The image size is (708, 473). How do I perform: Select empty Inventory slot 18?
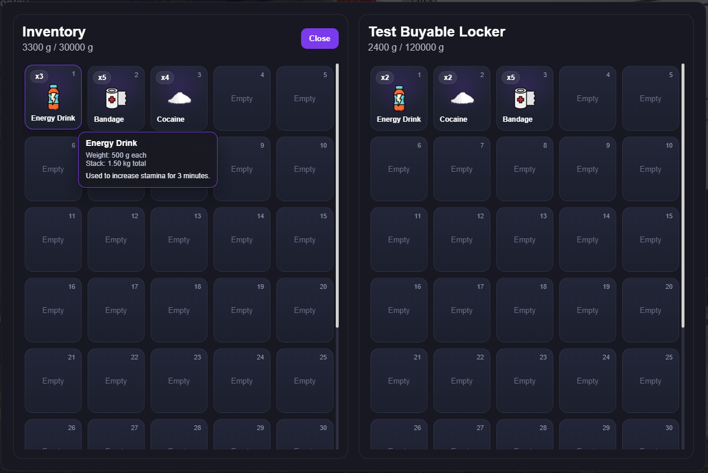tap(179, 310)
